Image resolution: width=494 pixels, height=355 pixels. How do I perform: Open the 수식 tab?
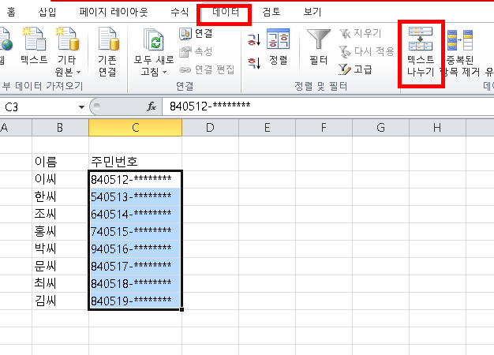180,12
